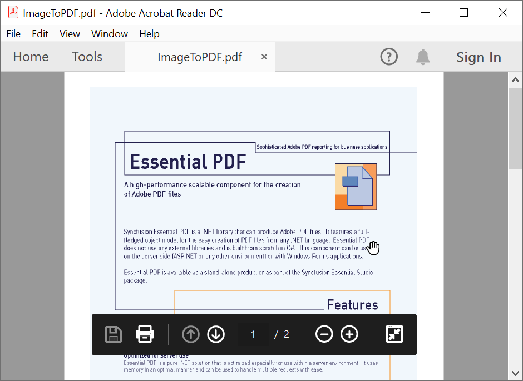The width and height of the screenshot is (523, 381).
Task: Switch to the Tools tab
Action: [x=87, y=56]
